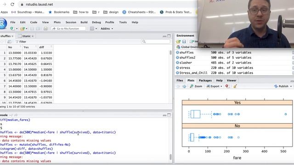Click the console working directory arrow icon
This screenshot has height=165, width=294.
(x=16, y=115)
